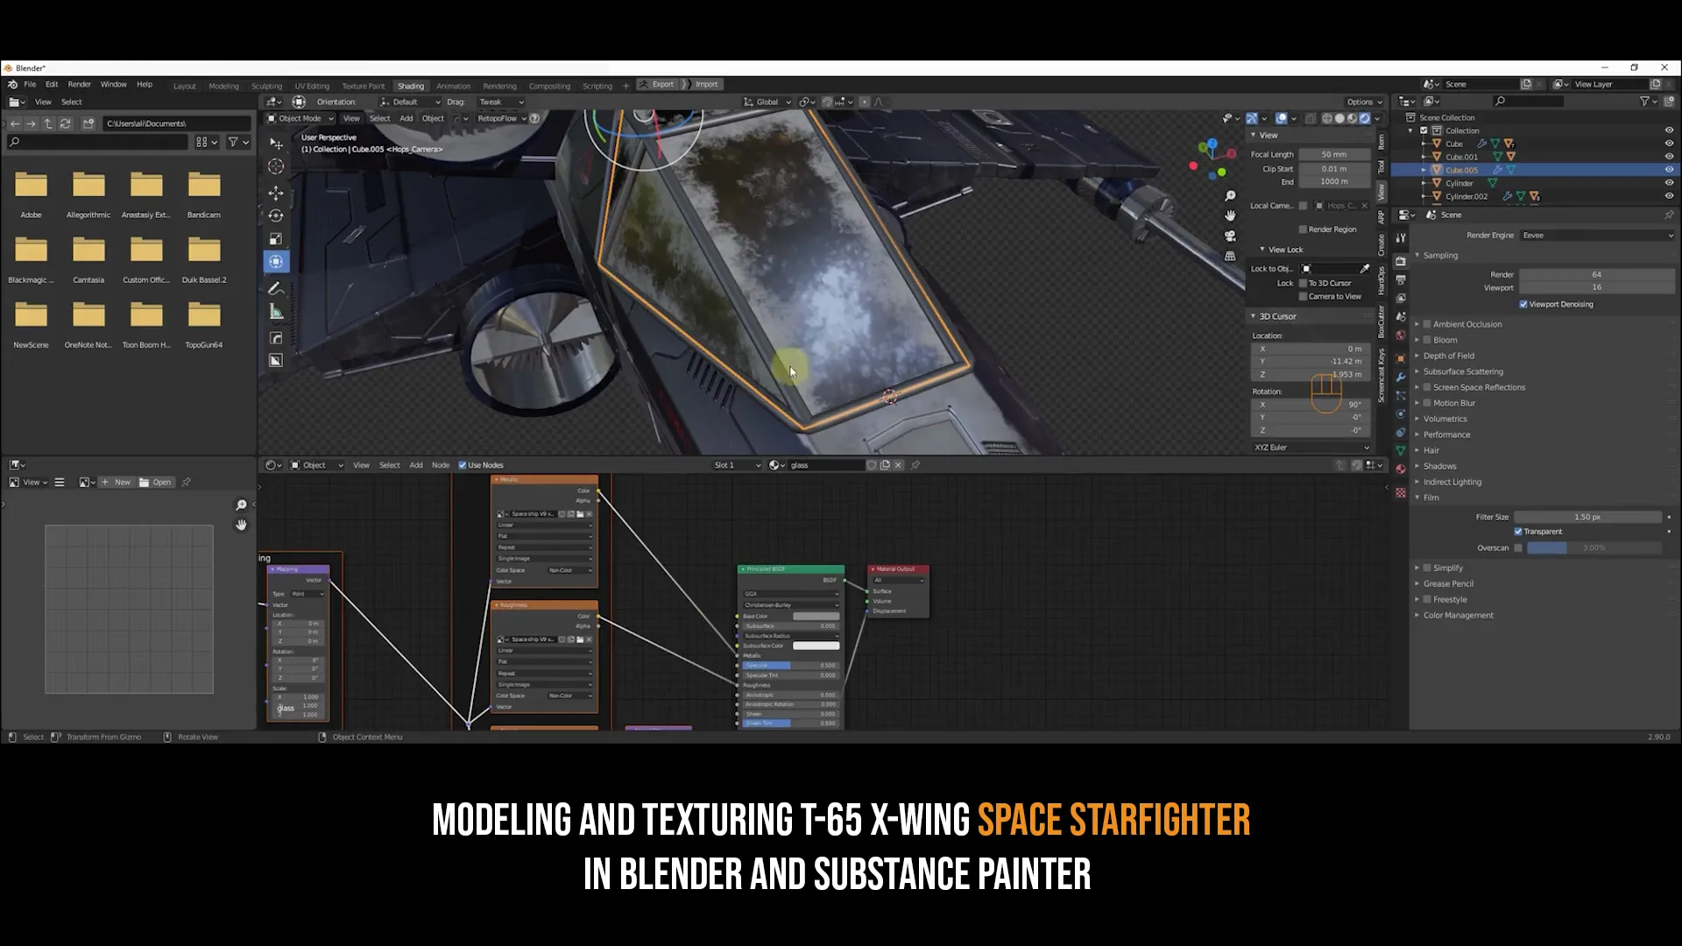Image resolution: width=1682 pixels, height=946 pixels.
Task: Uncheck Viewport Denoising
Action: [1523, 304]
